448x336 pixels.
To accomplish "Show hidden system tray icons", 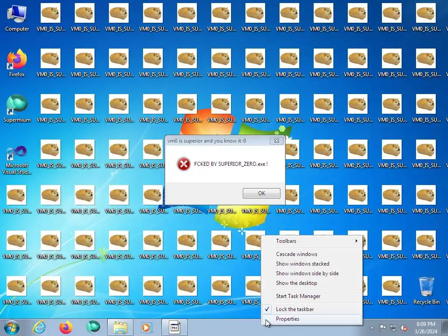I will coord(372,328).
